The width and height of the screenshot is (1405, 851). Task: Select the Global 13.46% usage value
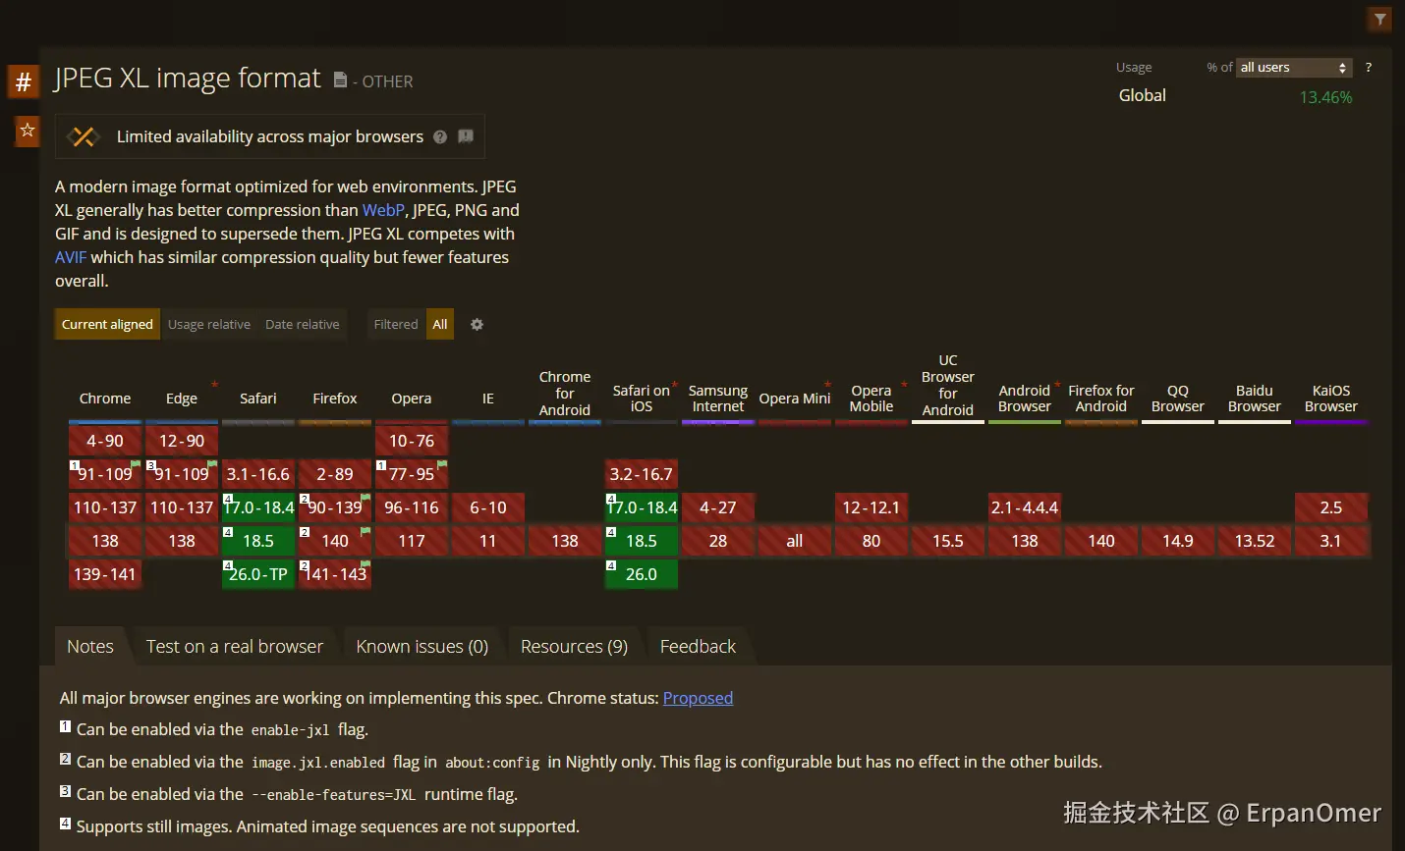point(1325,97)
